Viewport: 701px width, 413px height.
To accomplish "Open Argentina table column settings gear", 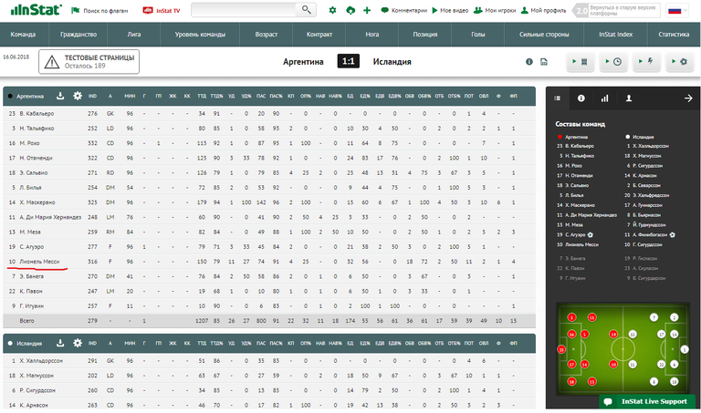I will [x=78, y=96].
